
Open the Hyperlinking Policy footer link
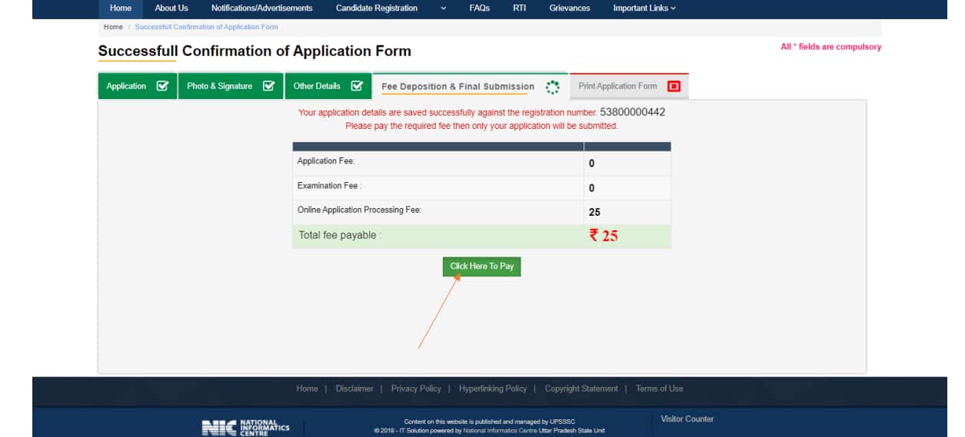click(x=493, y=389)
